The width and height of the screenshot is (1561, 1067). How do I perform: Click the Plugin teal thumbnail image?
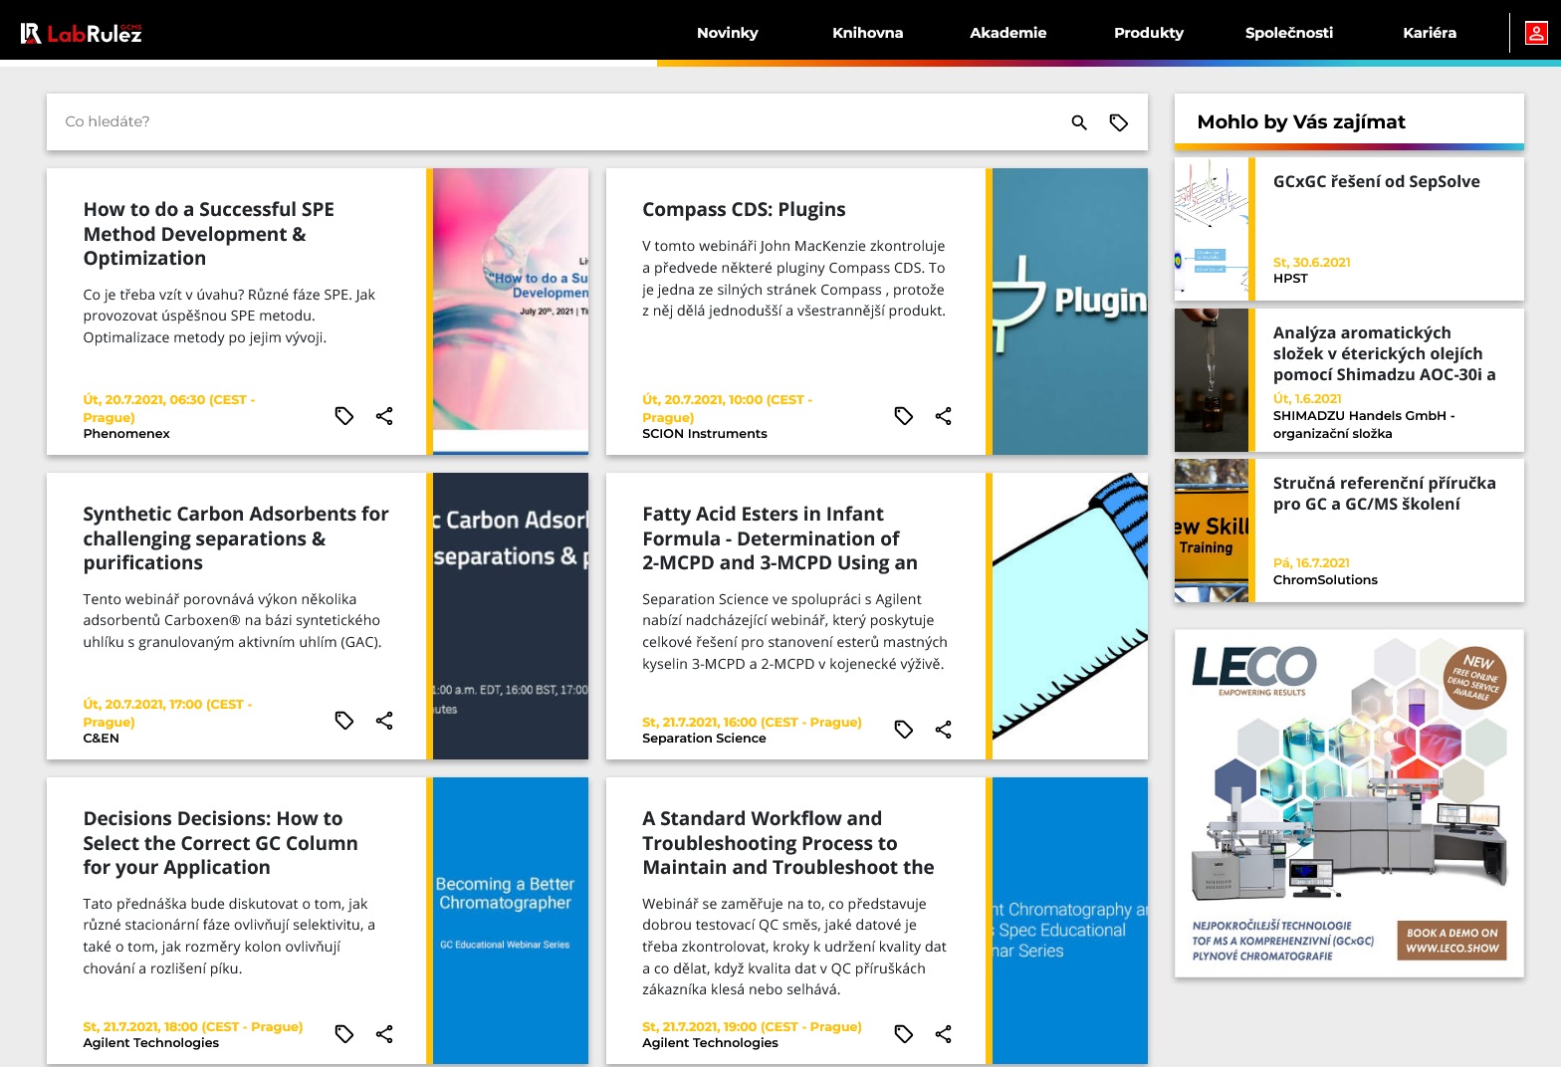1070,312
